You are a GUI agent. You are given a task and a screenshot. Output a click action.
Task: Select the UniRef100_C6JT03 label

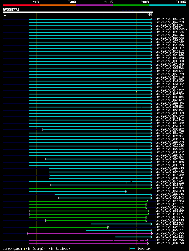170,198
